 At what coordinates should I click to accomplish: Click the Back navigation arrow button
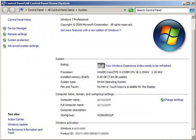pyautogui.click(x=6, y=10)
